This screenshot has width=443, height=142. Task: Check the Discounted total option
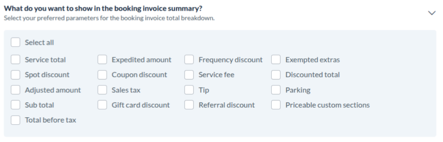276,75
